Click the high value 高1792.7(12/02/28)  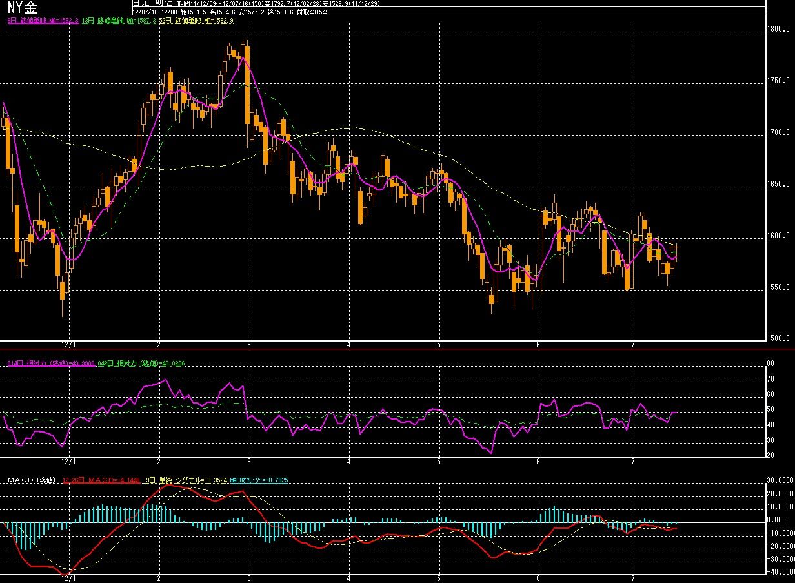(292, 4)
